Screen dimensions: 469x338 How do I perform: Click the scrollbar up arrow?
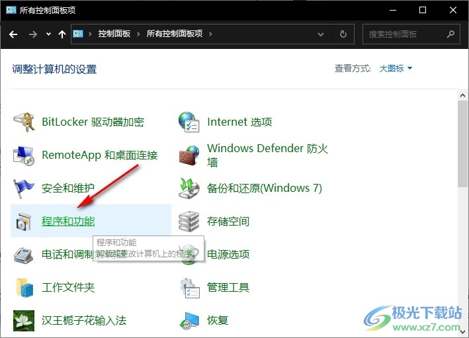[x=463, y=96]
